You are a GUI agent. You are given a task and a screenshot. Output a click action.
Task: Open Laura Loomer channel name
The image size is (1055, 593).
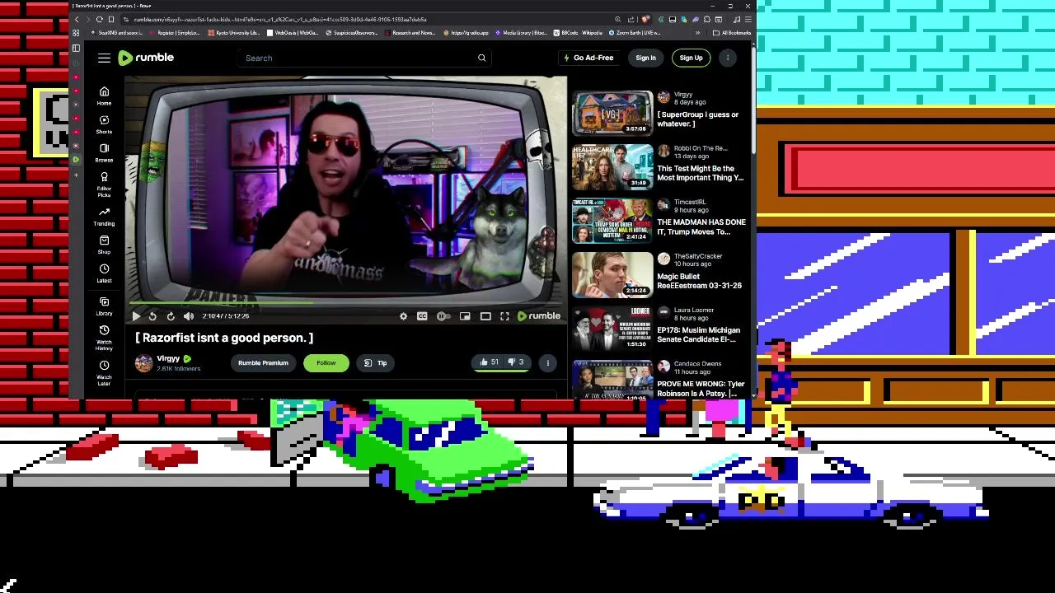(693, 311)
